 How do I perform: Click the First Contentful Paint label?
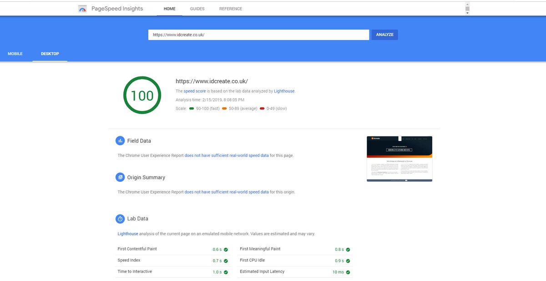tap(137, 249)
